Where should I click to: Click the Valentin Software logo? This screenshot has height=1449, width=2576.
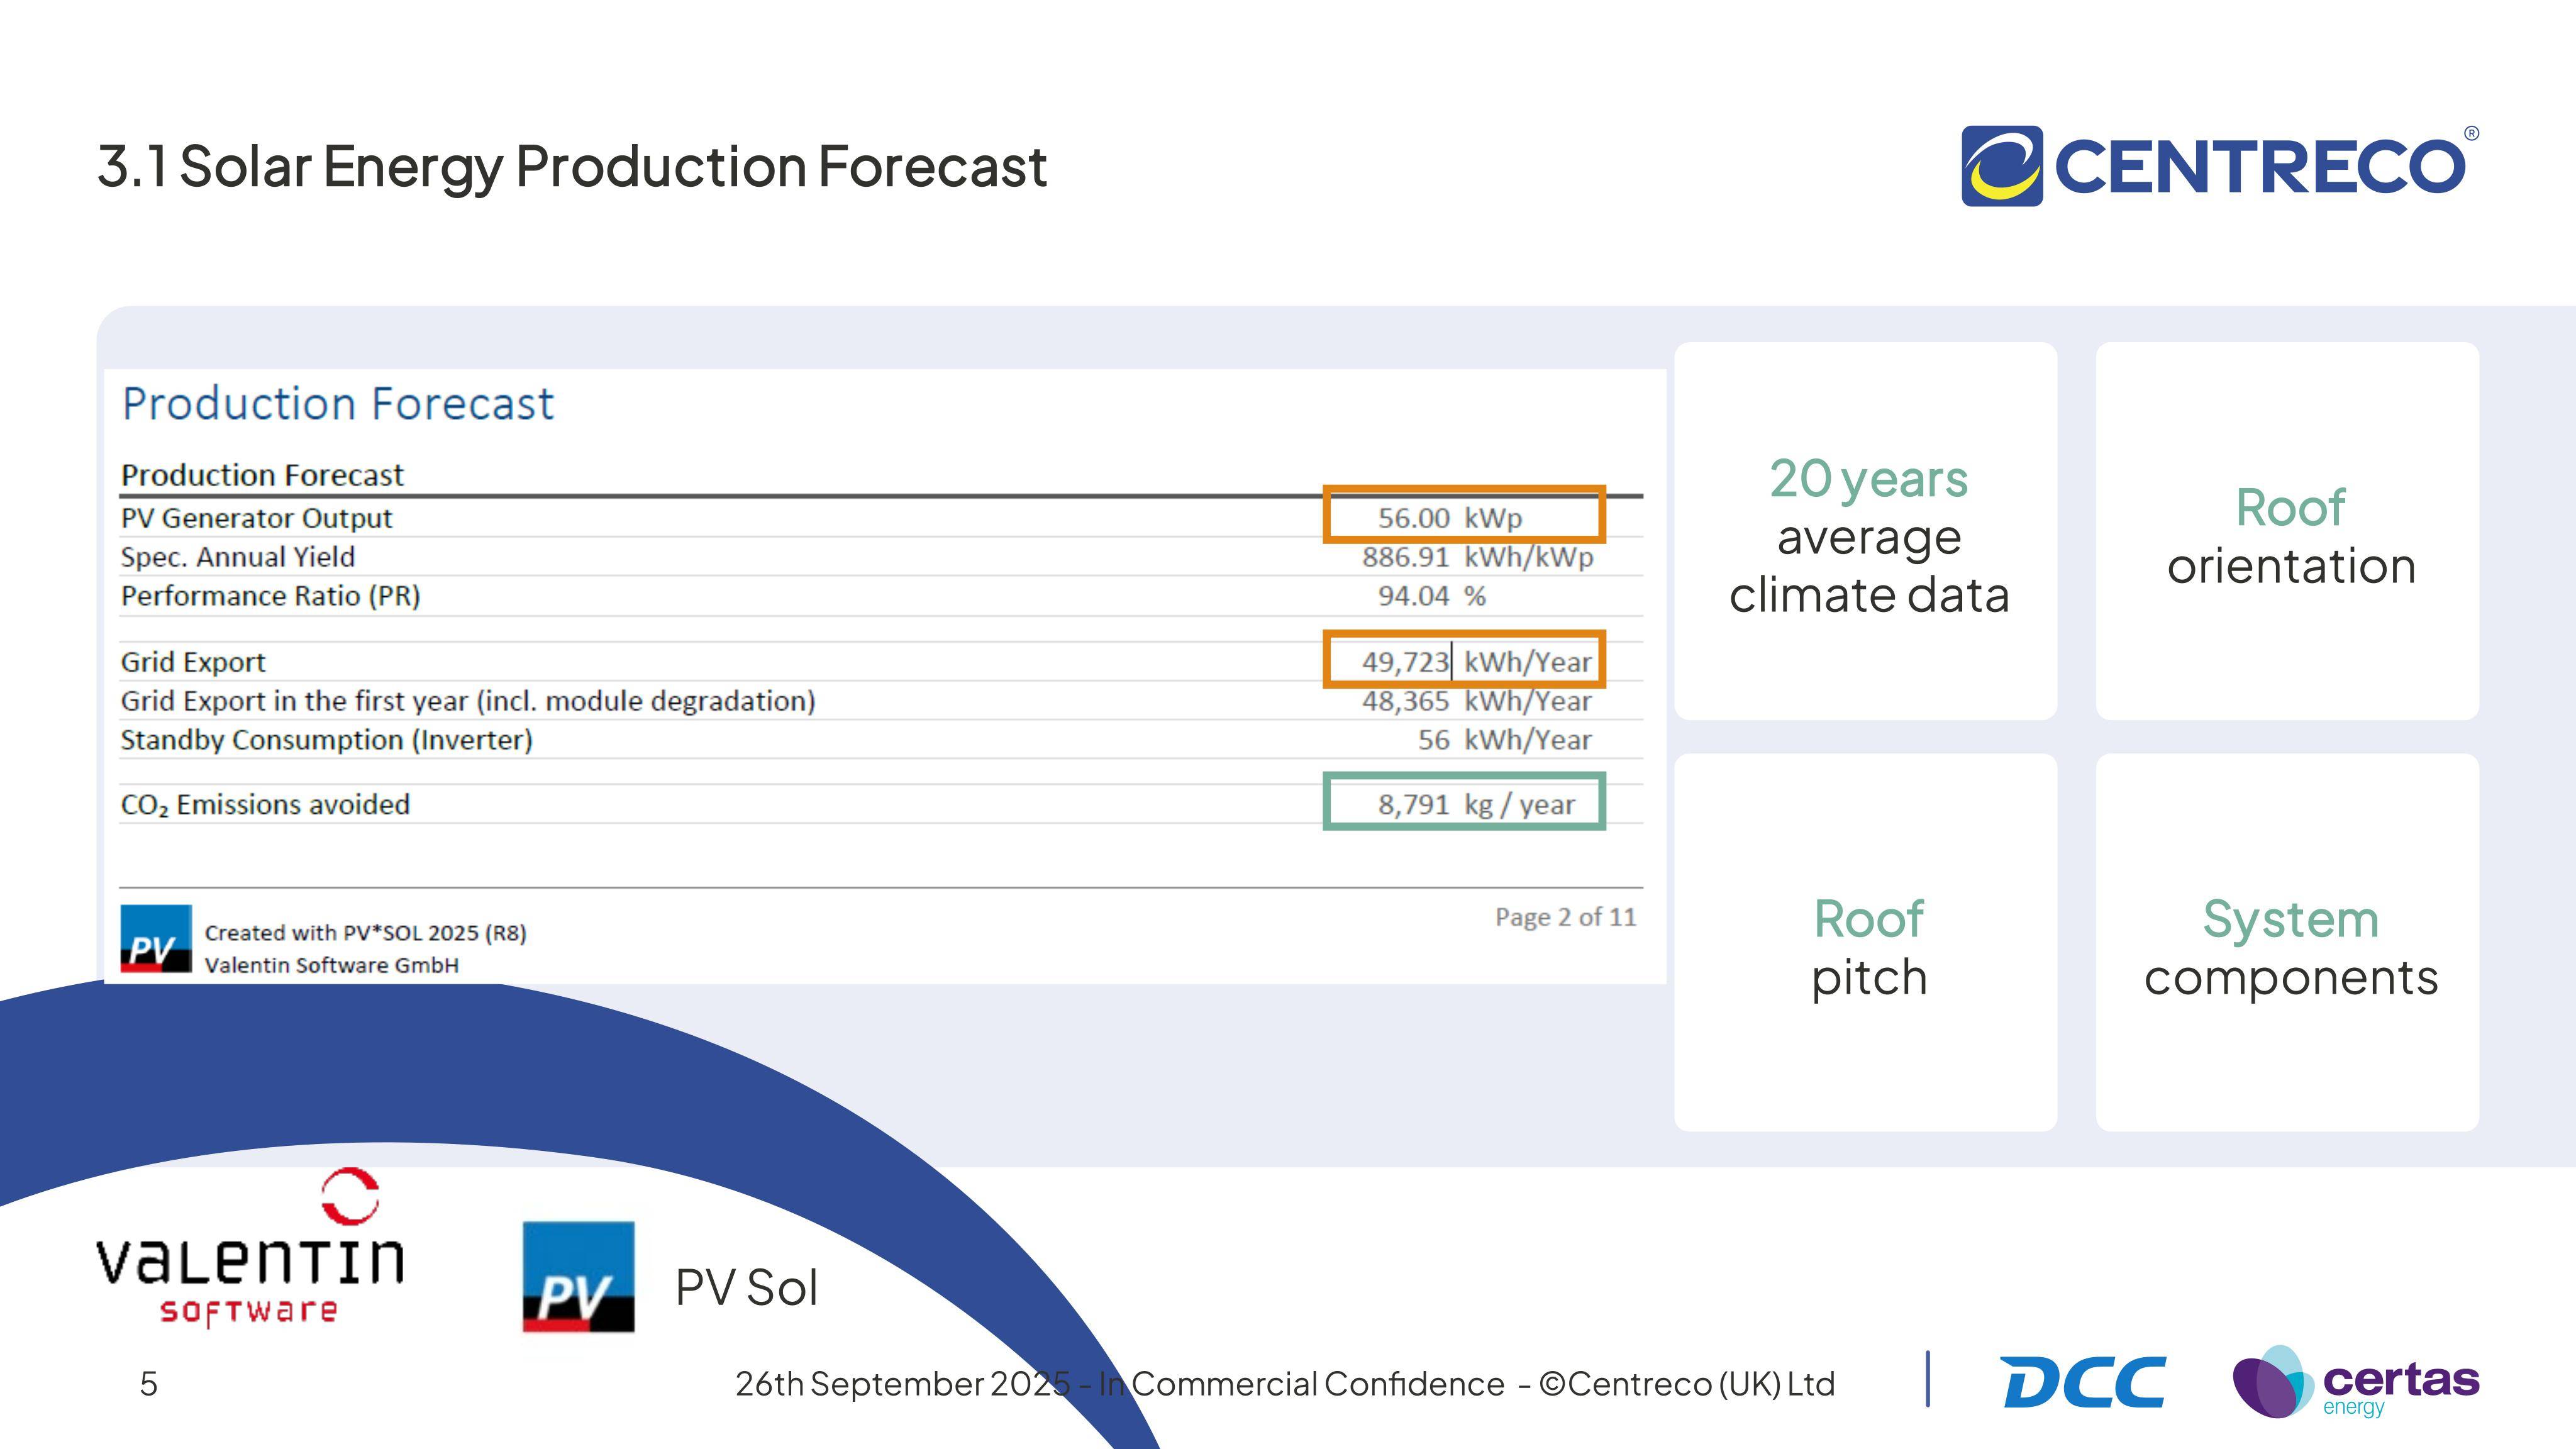pyautogui.click(x=250, y=1247)
